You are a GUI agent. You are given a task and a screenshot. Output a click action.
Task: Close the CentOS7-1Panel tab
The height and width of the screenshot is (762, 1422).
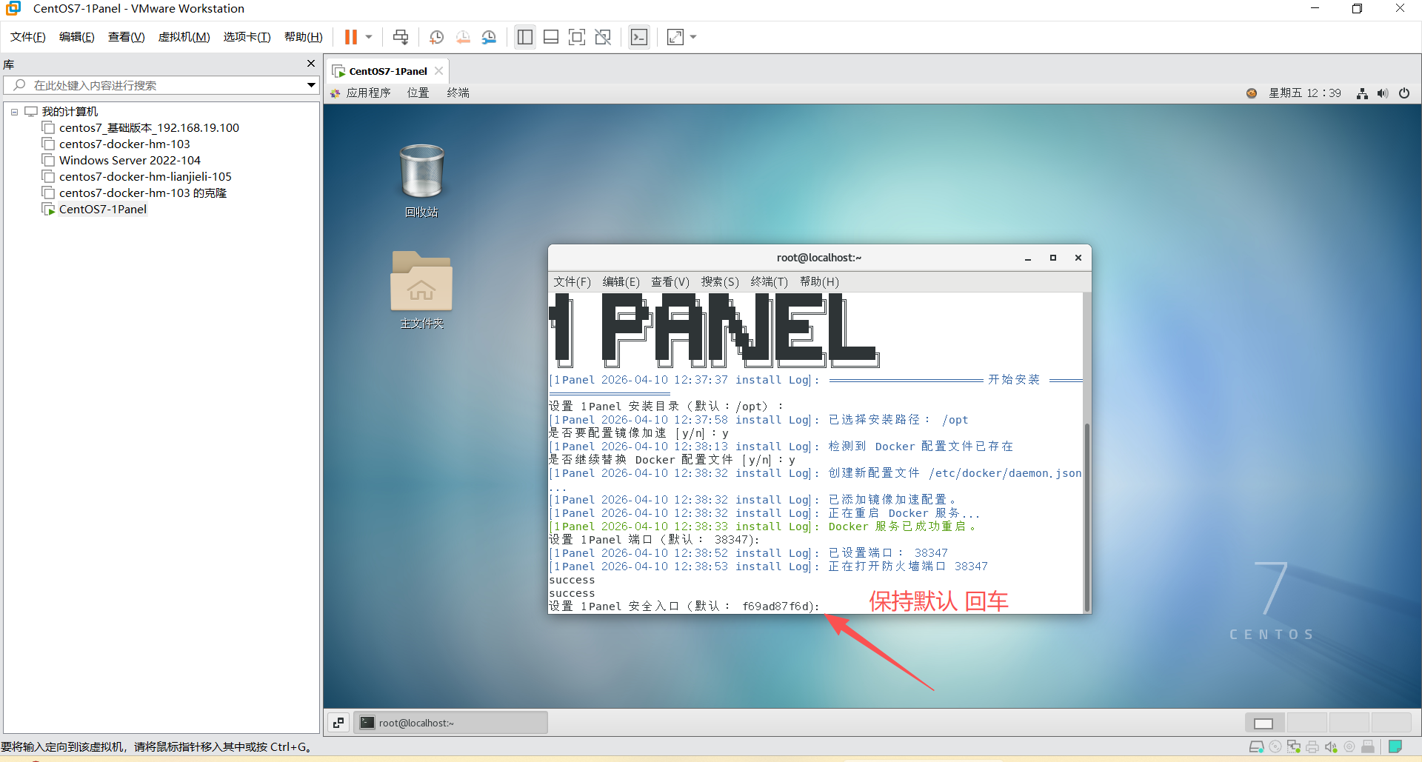click(439, 71)
